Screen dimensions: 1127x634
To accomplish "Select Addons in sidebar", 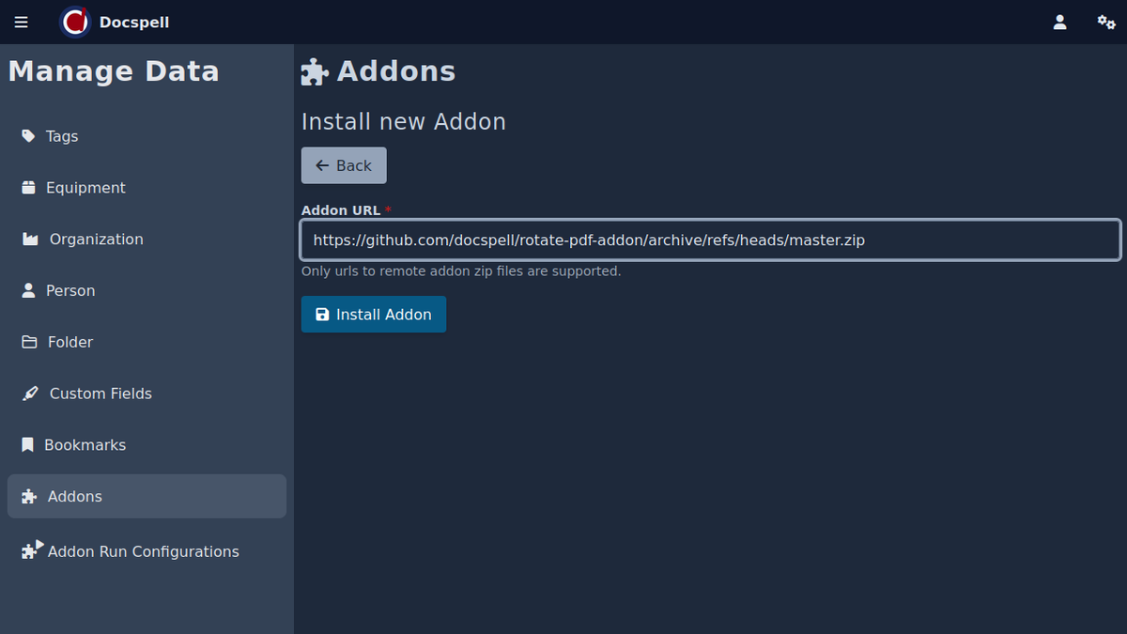I will 75,496.
